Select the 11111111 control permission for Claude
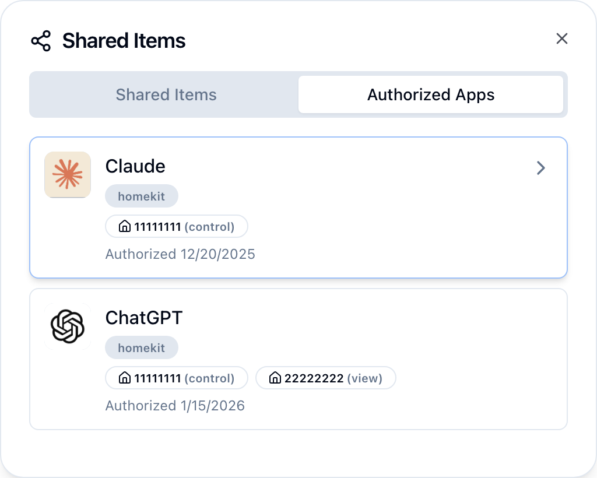 176,226
